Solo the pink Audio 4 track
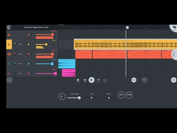Viewport: 177px width, 133px height. 20,73
